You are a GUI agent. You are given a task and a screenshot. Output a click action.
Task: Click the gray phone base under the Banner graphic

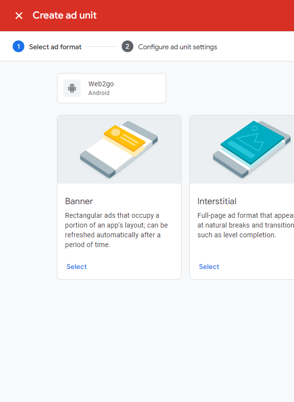(97, 165)
